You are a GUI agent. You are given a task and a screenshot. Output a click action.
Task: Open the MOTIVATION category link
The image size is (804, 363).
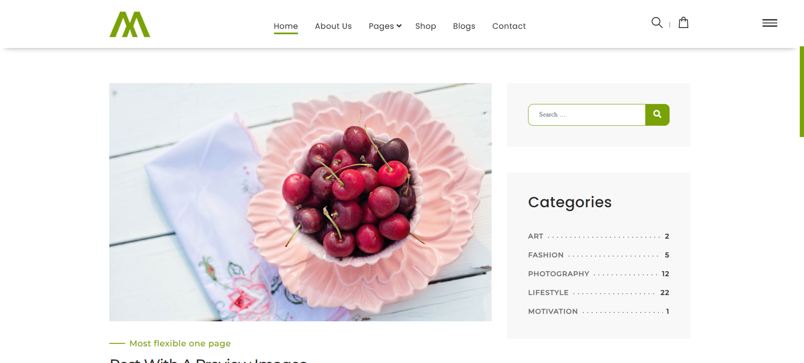(x=553, y=311)
